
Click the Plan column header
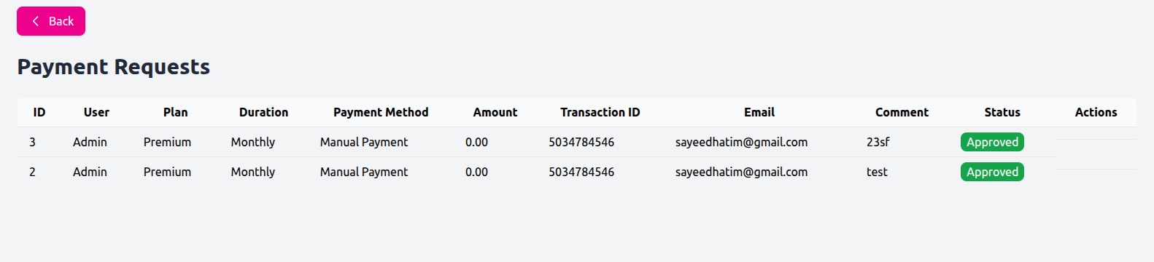click(x=175, y=112)
